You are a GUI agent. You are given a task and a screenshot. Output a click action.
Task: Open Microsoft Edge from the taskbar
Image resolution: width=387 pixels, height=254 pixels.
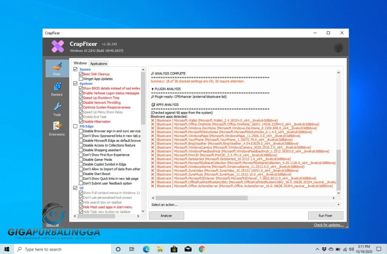tap(146, 249)
